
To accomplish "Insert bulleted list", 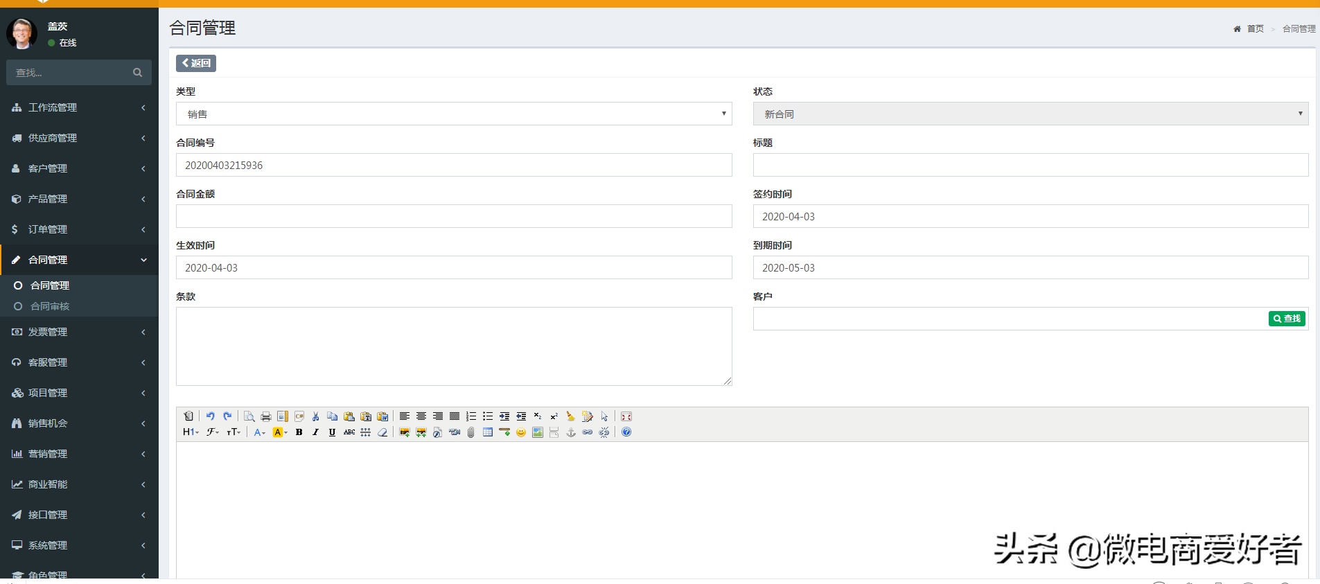I will pos(488,416).
